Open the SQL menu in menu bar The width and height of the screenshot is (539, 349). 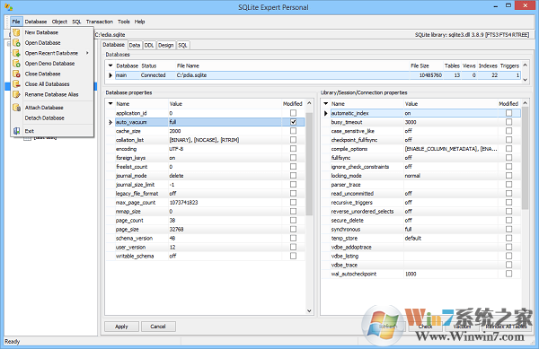[x=76, y=22]
